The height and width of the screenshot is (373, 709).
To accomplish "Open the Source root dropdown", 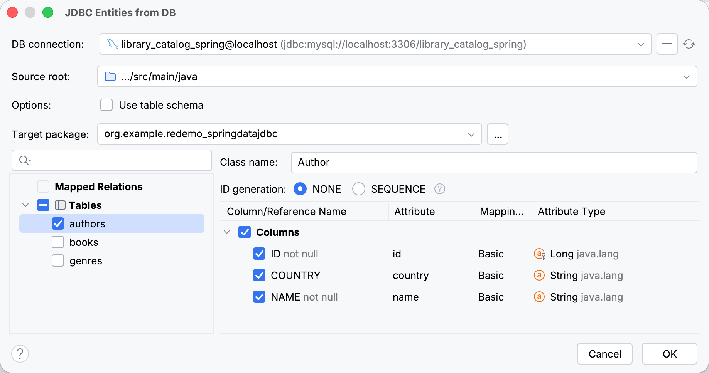I will pyautogui.click(x=687, y=77).
